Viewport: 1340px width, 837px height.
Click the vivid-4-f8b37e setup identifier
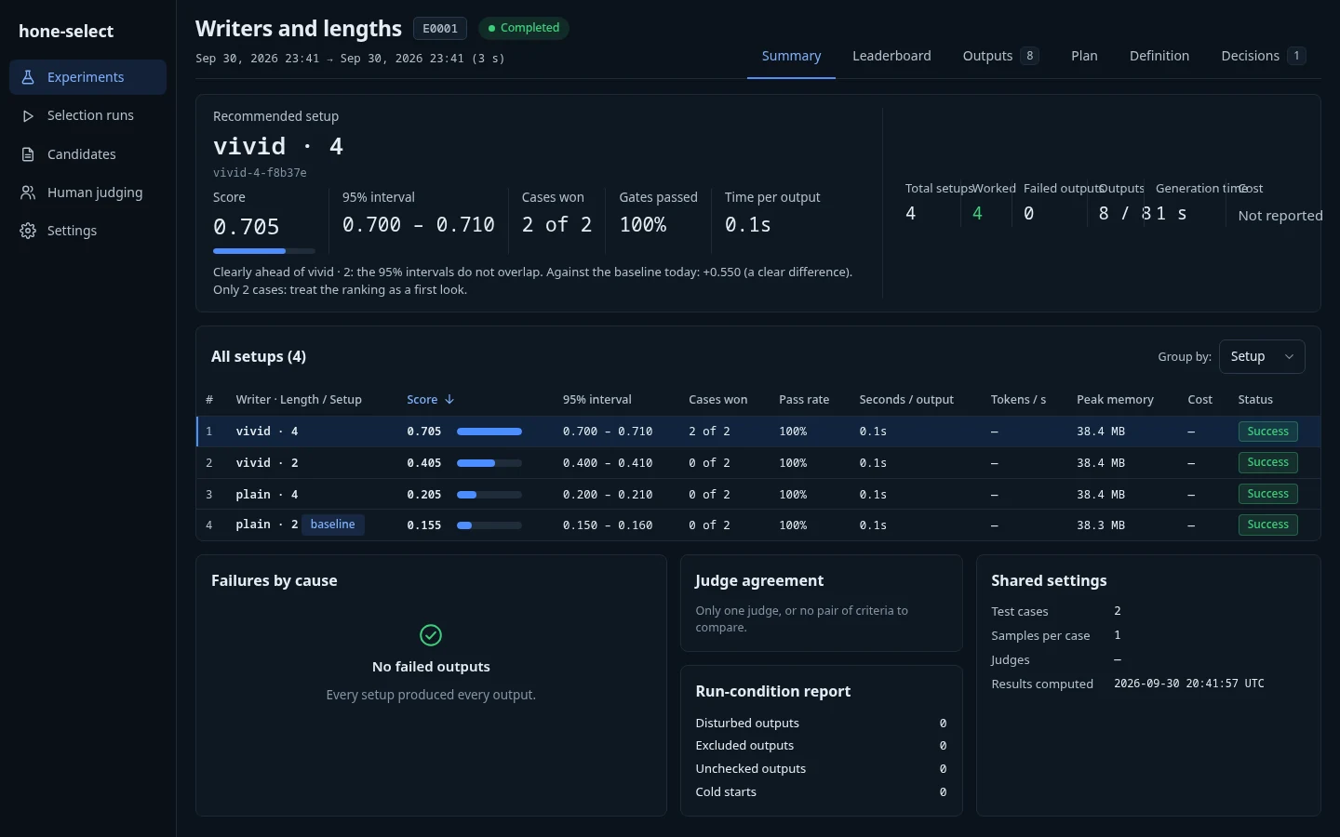pyautogui.click(x=260, y=173)
